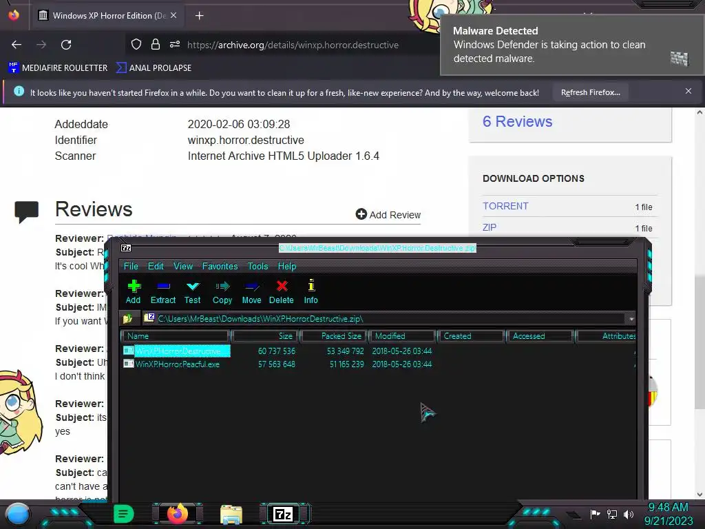The image size is (705, 529).
Task: Open the Favorites menu in 7-Zip
Action: [x=220, y=267]
